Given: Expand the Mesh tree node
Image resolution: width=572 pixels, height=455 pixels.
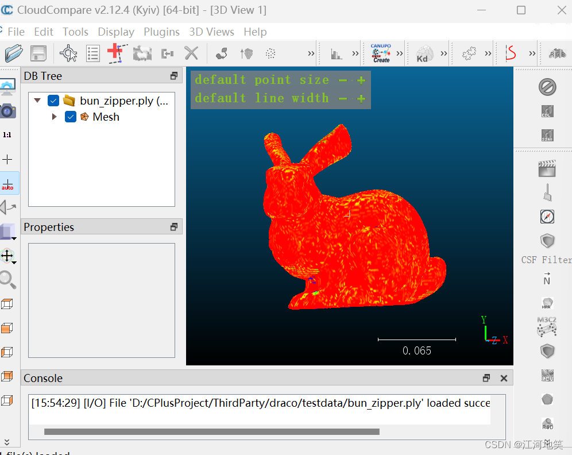Looking at the screenshot, I should point(55,117).
